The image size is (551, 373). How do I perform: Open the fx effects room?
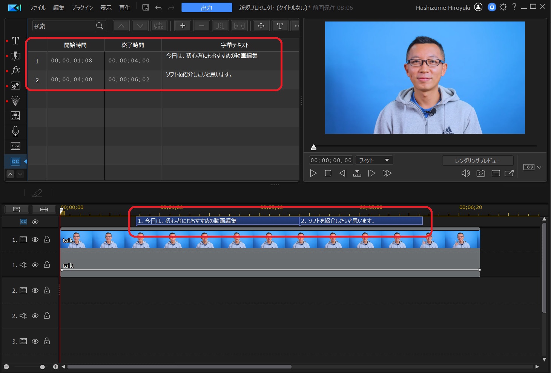(15, 70)
